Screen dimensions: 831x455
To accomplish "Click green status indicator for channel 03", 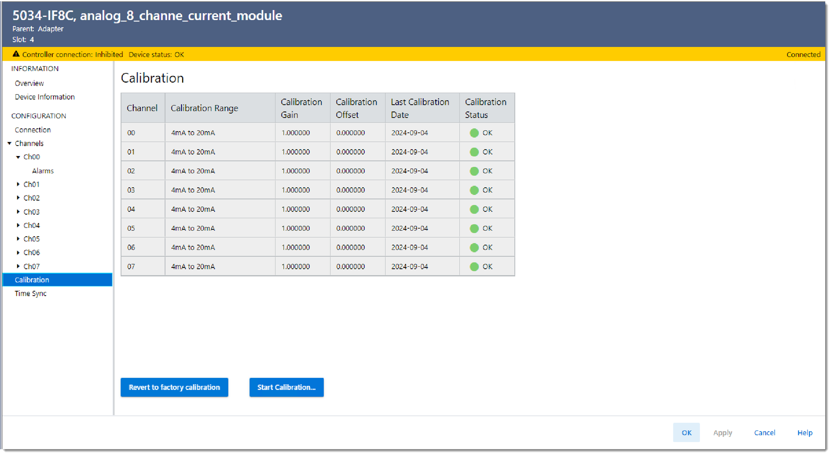I will pyautogui.click(x=474, y=190).
